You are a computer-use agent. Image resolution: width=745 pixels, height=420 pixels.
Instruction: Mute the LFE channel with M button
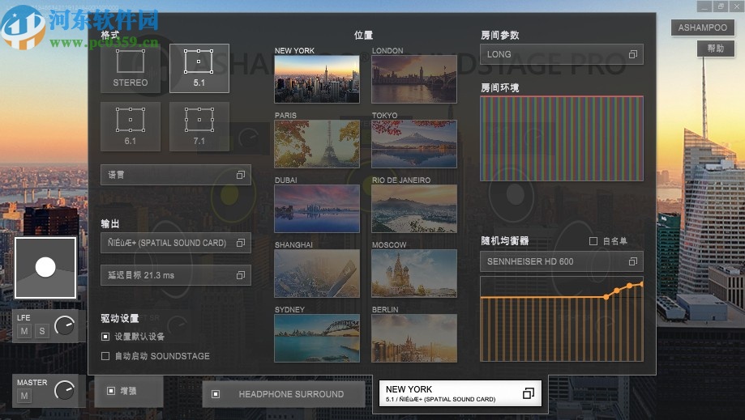[24, 331]
